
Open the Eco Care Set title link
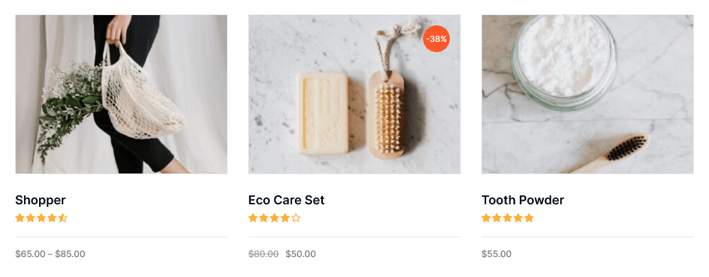286,200
